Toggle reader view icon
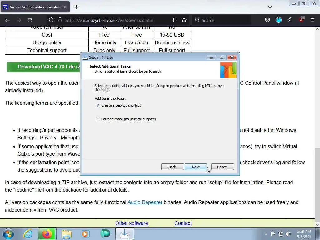Image resolution: width=320 pixels, height=240 pixels. tap(175, 20)
